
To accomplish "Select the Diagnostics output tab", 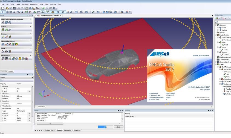I will [67, 130].
